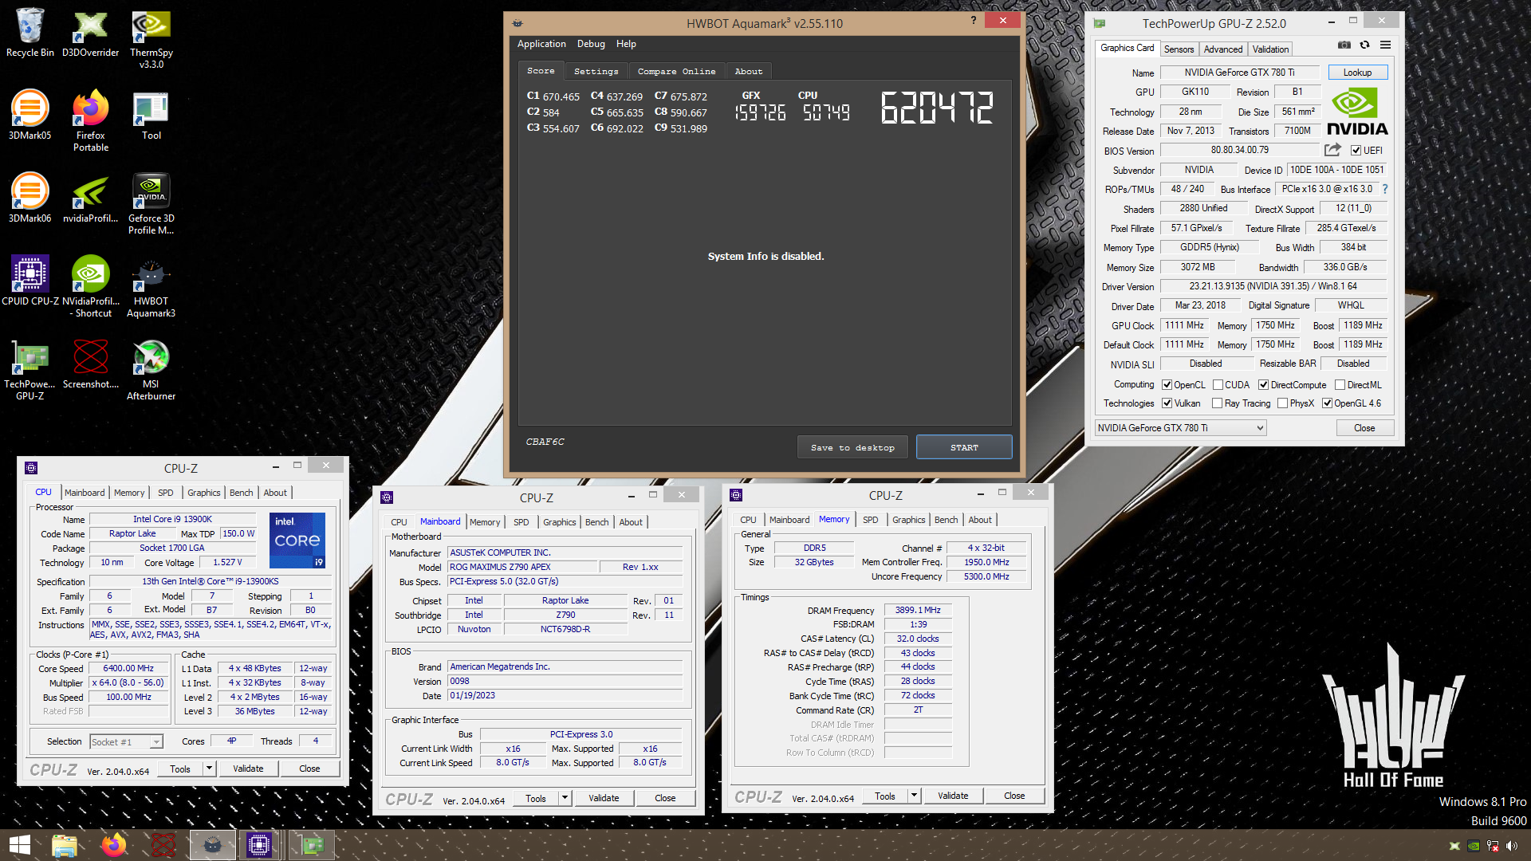
Task: Click the GPU-Z screenshot camera icon
Action: point(1344,45)
